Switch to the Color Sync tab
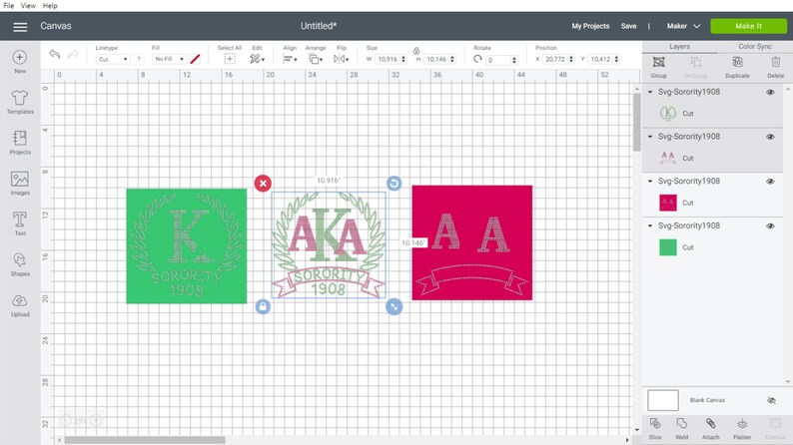Screen dimensions: 793x445 pyautogui.click(x=755, y=47)
